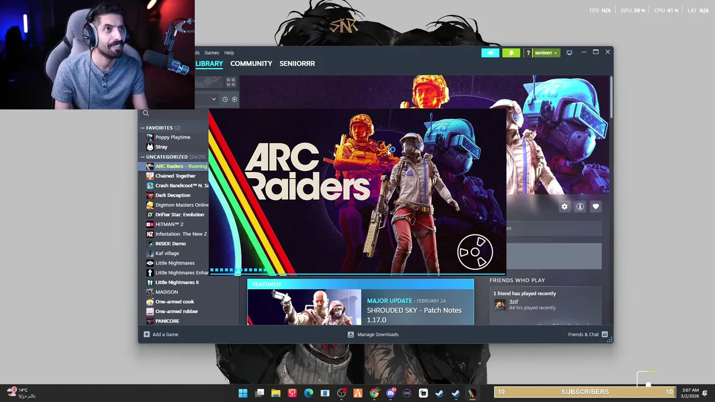
Task: Open the weather widget showing 14°C
Action: [21, 393]
